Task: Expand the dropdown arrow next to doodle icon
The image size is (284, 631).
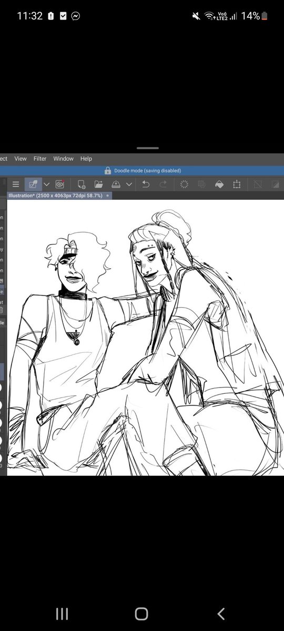Action: click(x=46, y=184)
